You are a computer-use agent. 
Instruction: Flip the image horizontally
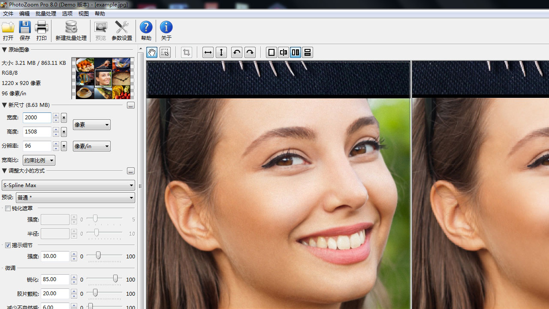click(208, 52)
